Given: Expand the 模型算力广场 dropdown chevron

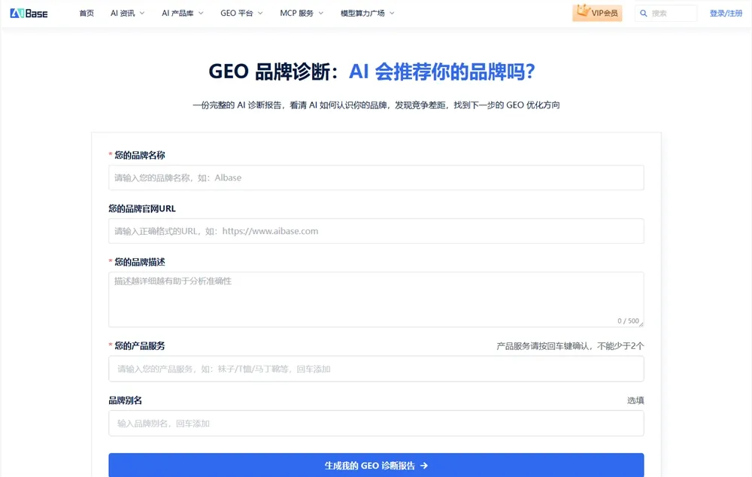Looking at the screenshot, I should (392, 14).
